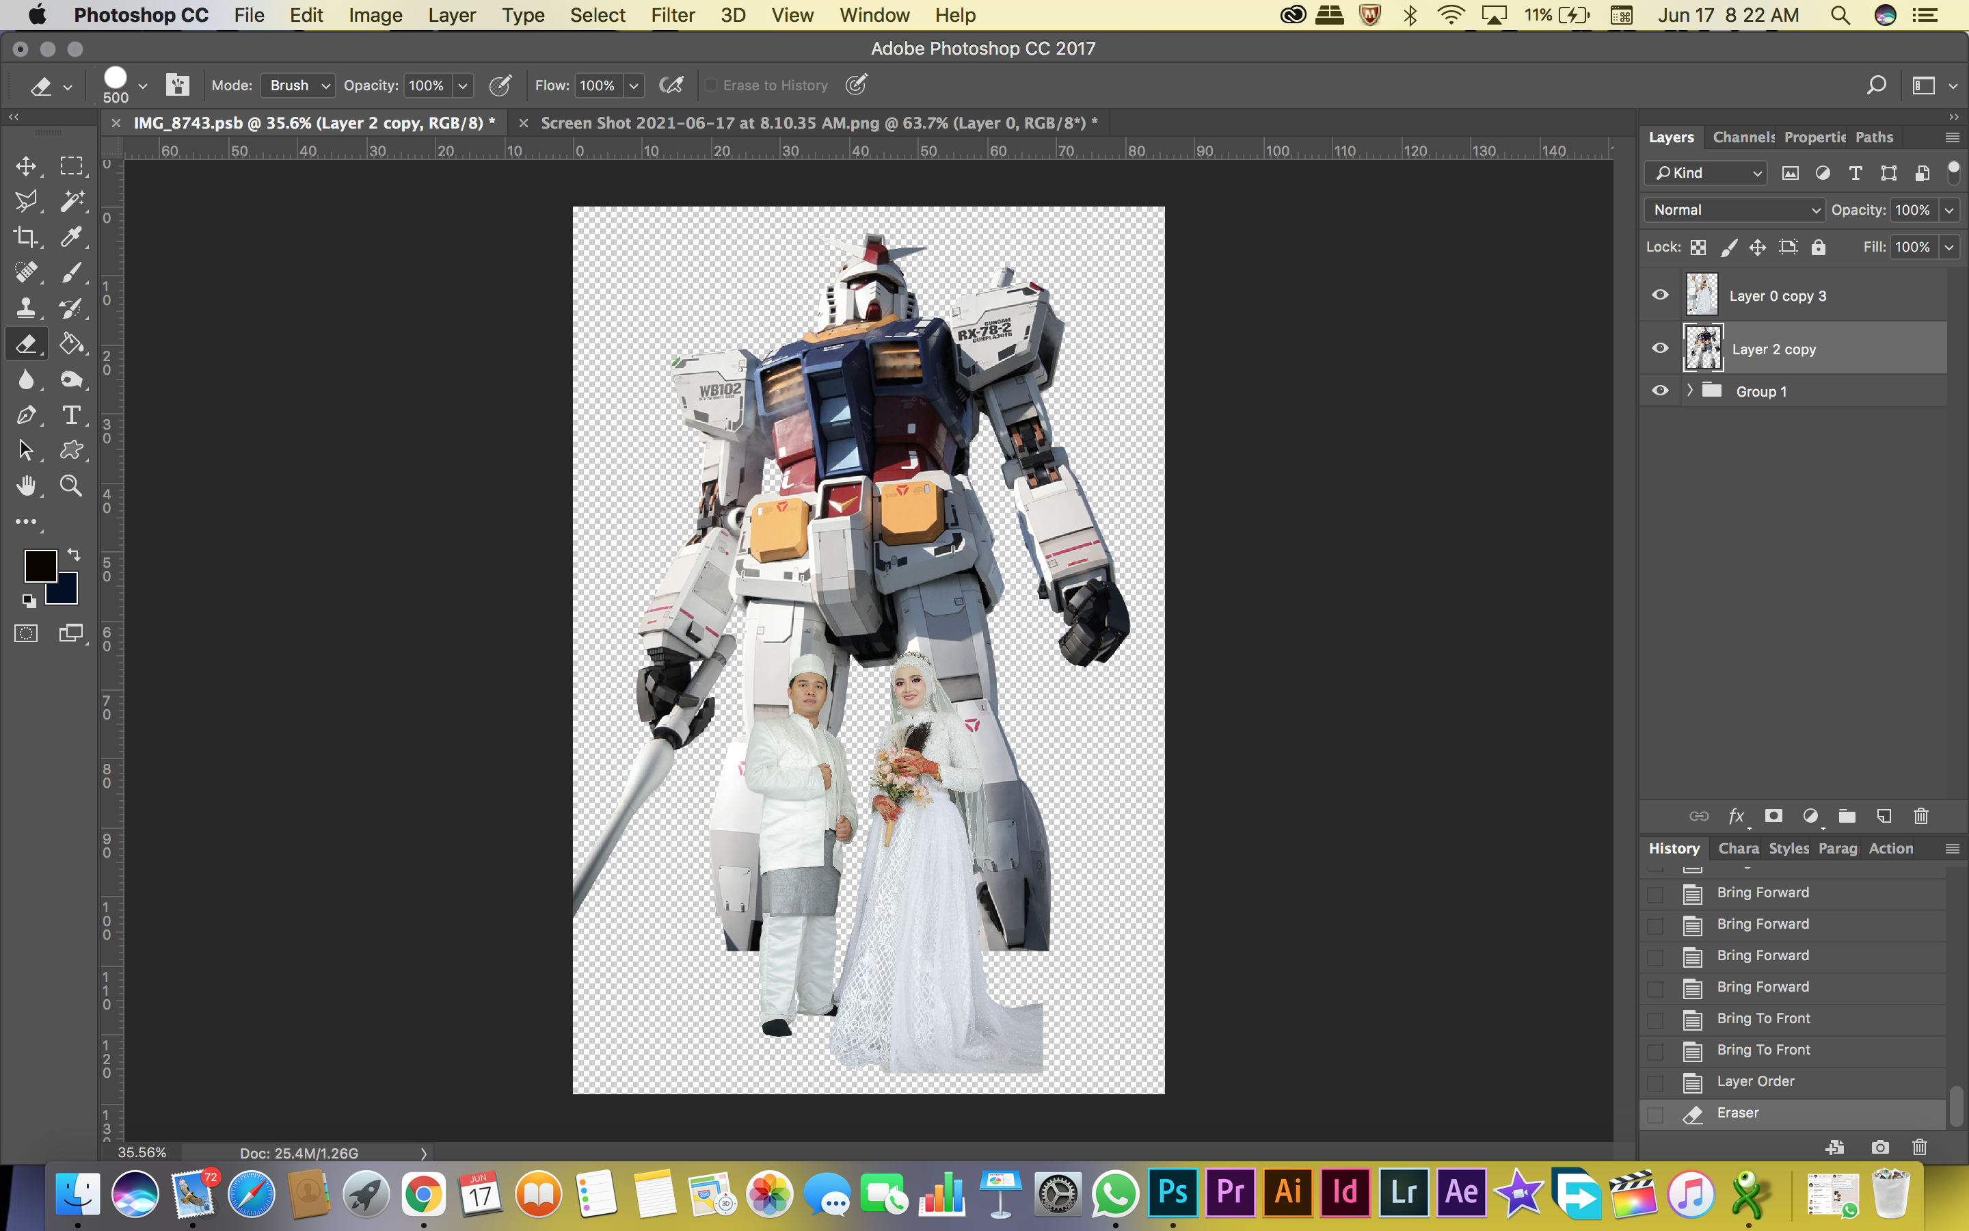Select the Crop tool
This screenshot has width=1969, height=1231.
pyautogui.click(x=26, y=237)
